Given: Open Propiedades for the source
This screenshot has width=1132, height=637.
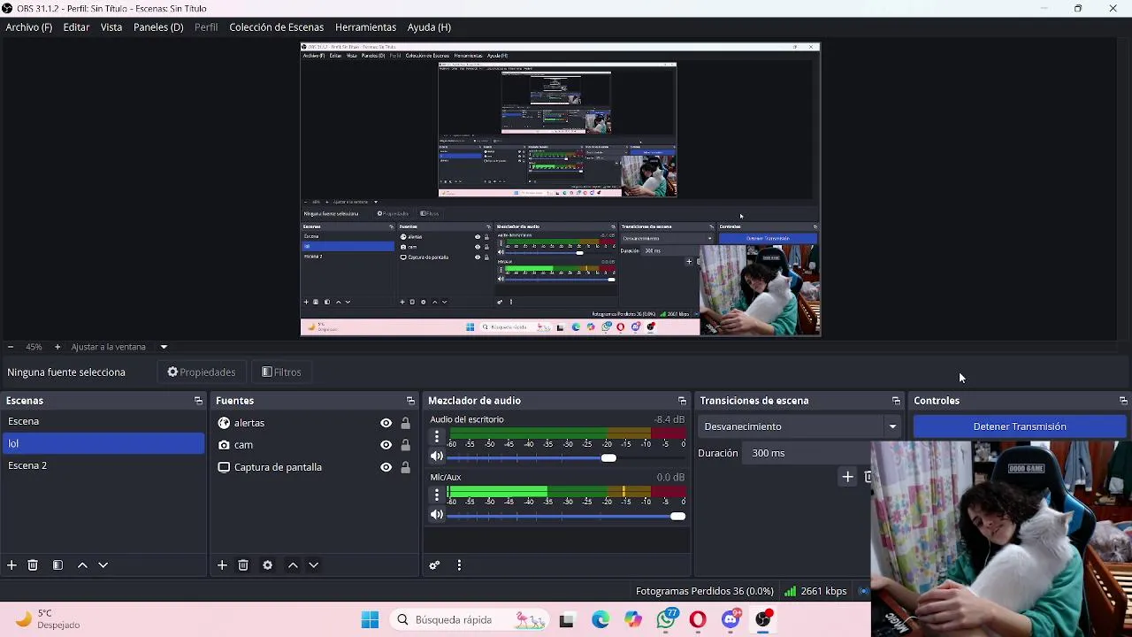Looking at the screenshot, I should 202,372.
